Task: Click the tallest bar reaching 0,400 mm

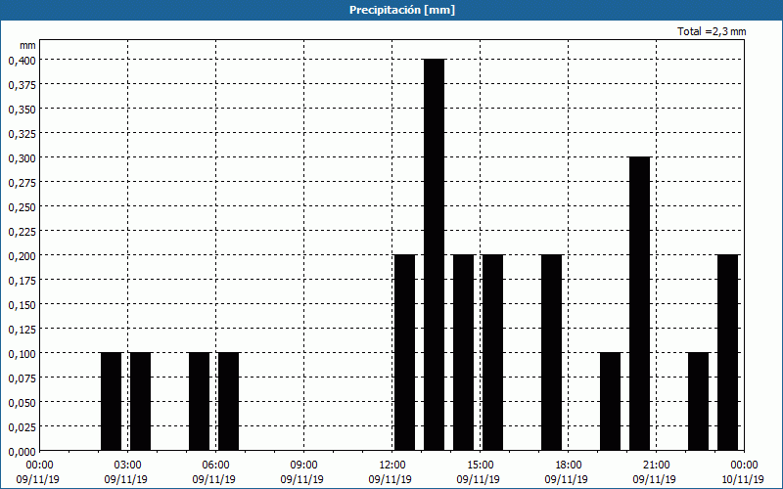Action: pos(434,254)
